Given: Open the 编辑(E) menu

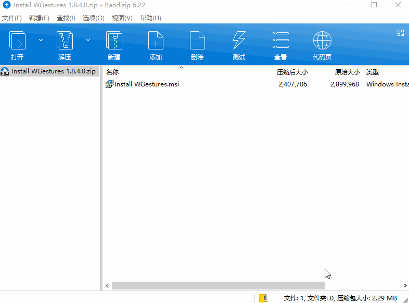Looking at the screenshot, I should 39,18.
